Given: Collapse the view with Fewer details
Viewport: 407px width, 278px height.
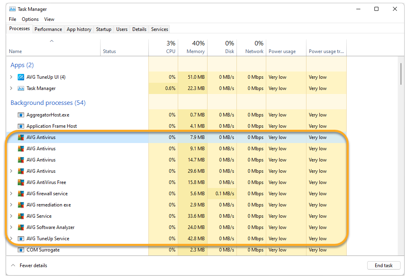Looking at the screenshot, I should (29, 266).
